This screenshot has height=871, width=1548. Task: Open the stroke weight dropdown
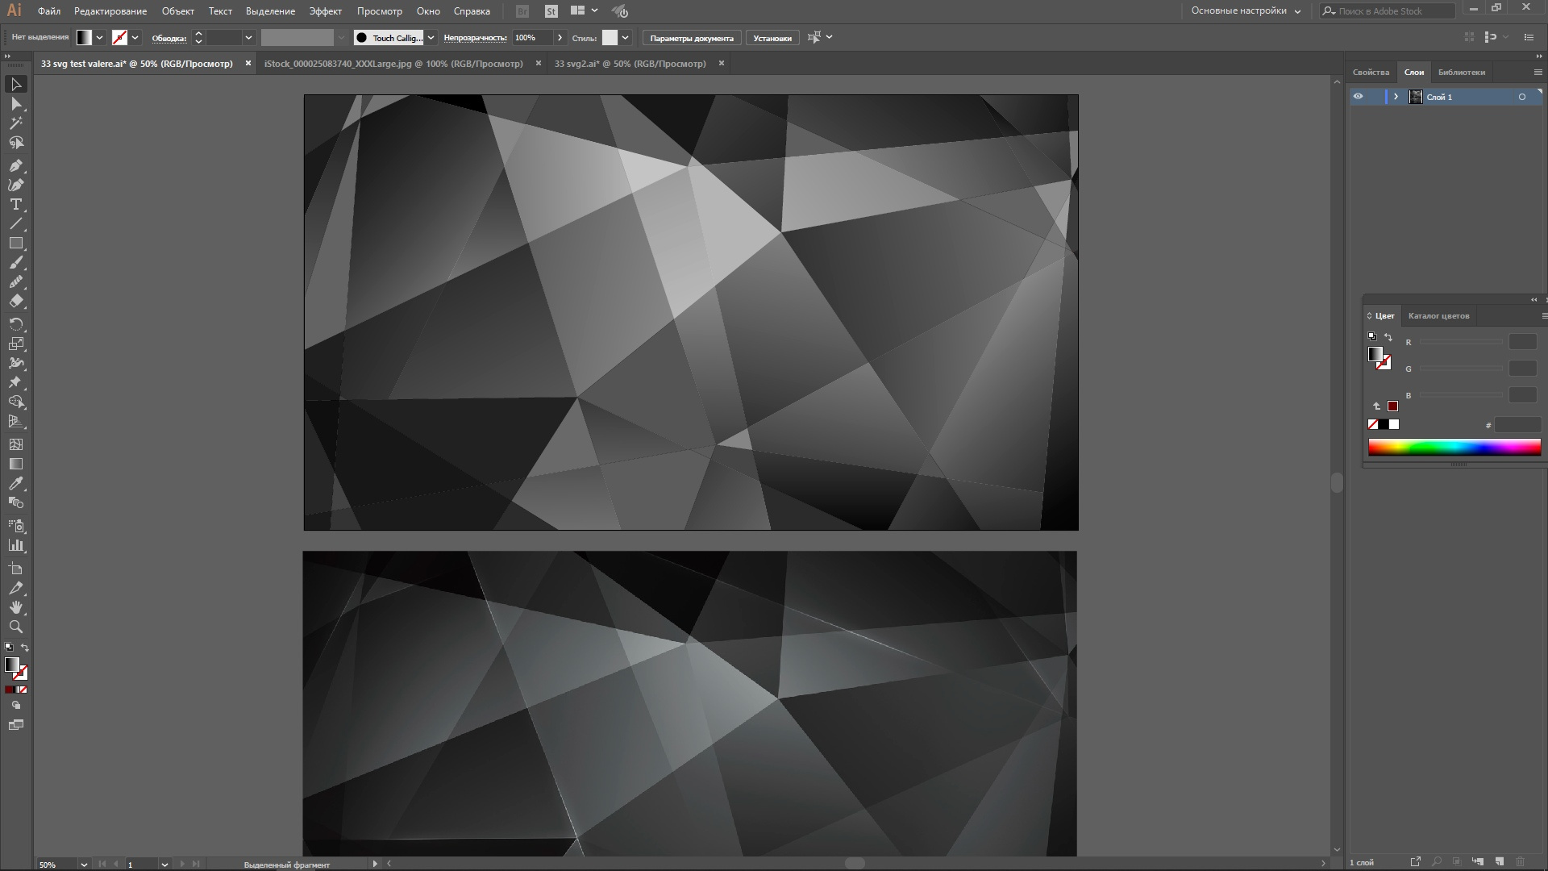248,38
